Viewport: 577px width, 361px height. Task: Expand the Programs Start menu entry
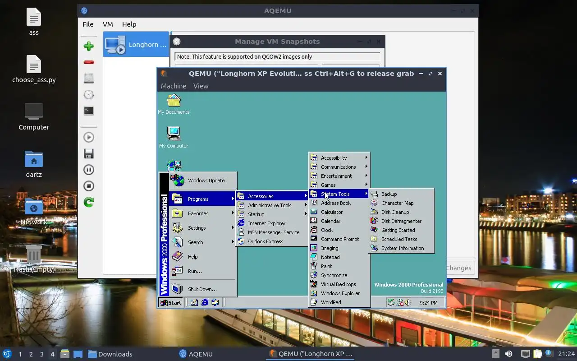coord(203,199)
